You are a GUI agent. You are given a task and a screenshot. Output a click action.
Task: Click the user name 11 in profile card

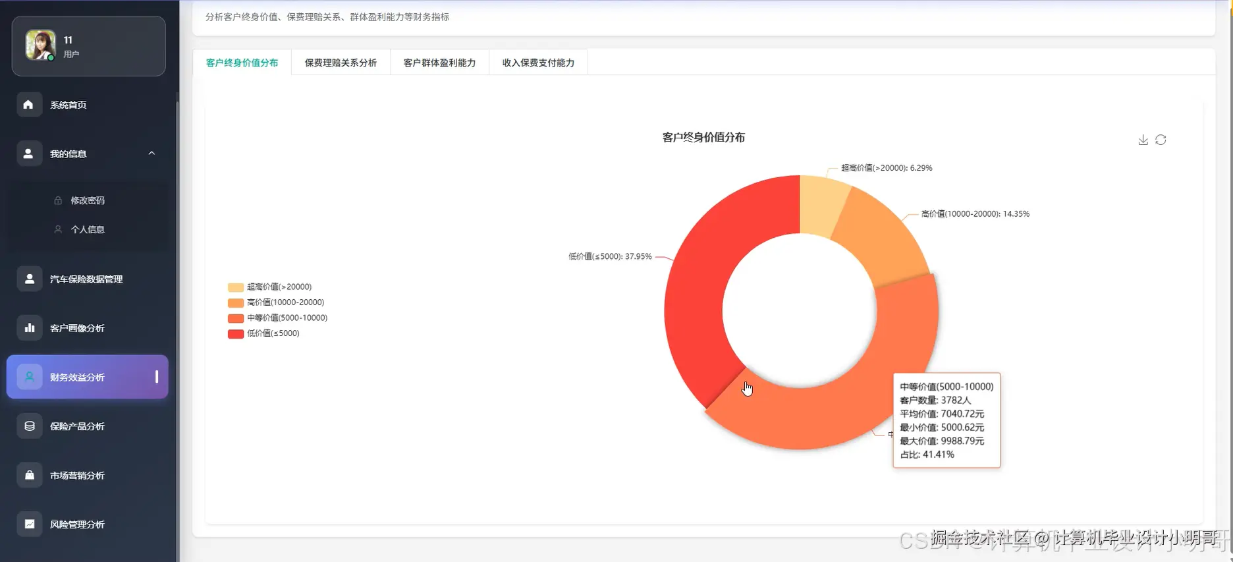coord(68,40)
